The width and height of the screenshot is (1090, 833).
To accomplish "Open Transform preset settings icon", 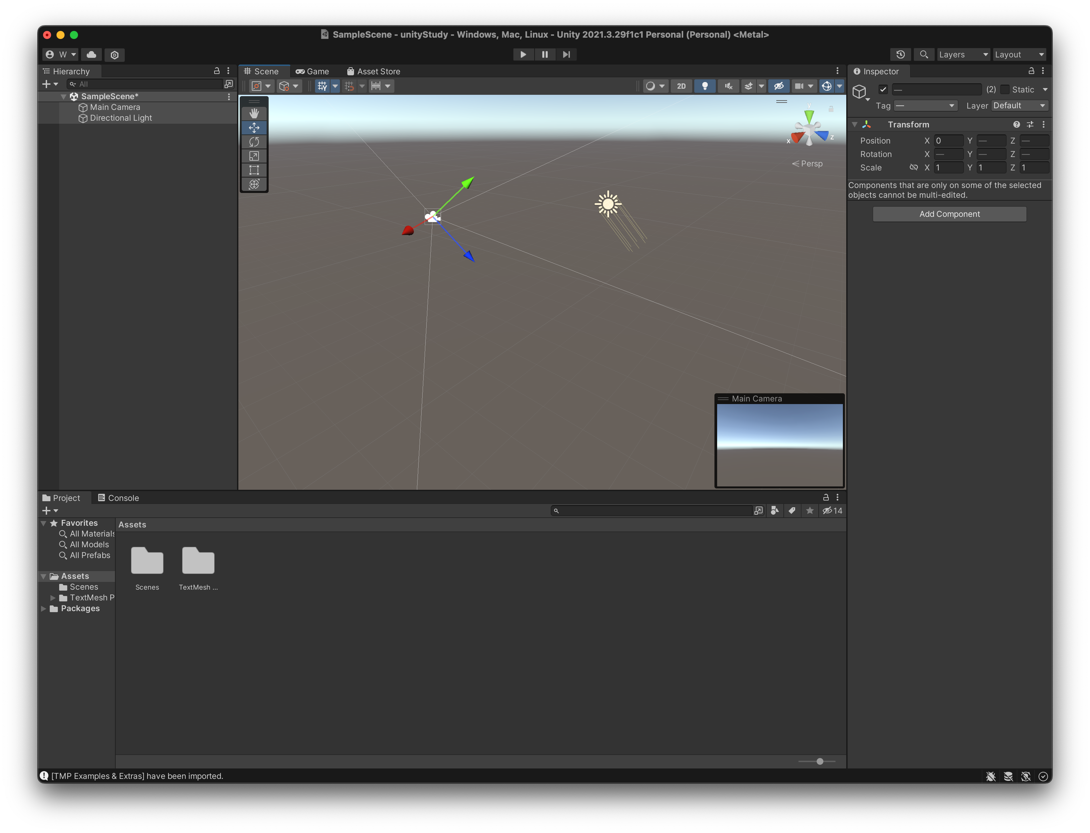I will pyautogui.click(x=1030, y=124).
